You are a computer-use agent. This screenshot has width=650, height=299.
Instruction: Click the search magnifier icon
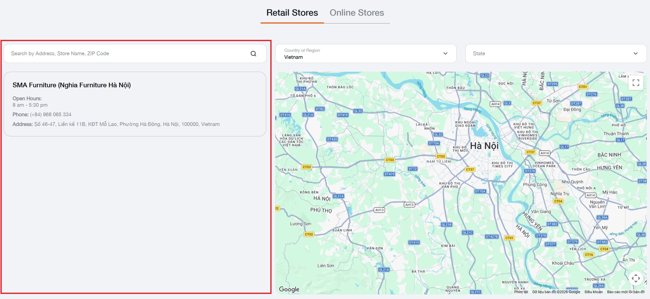[253, 53]
